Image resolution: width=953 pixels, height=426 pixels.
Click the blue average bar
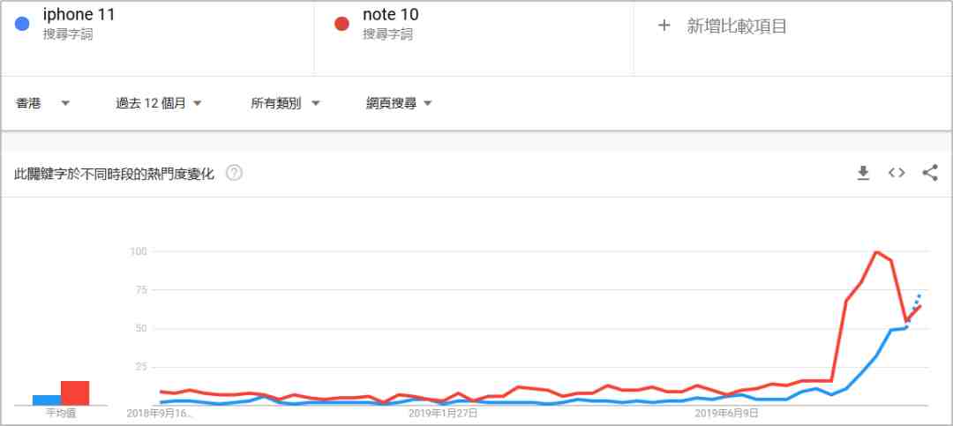47,400
